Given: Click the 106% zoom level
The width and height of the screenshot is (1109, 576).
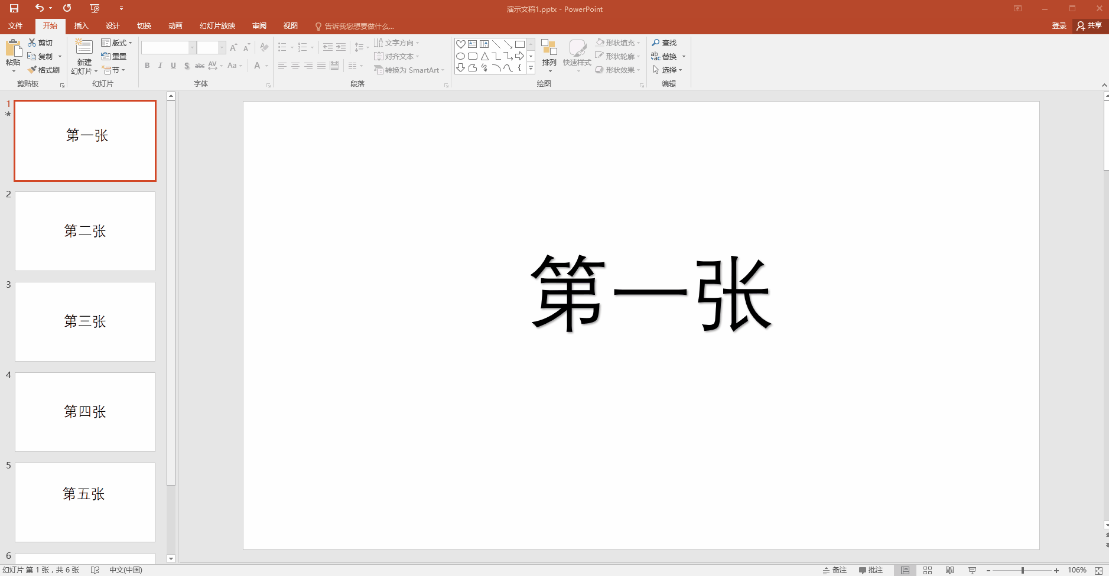Looking at the screenshot, I should (1077, 570).
